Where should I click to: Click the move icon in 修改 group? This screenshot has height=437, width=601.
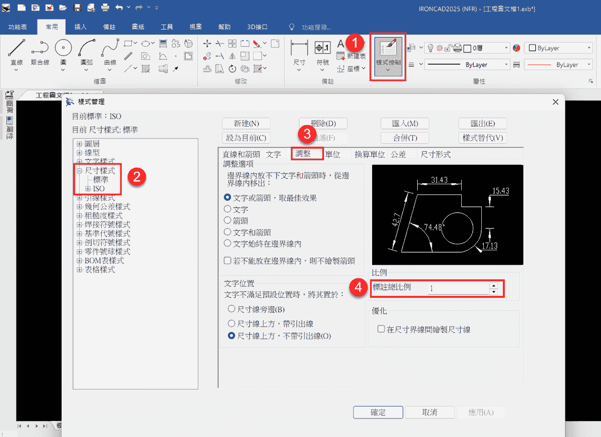click(x=207, y=44)
